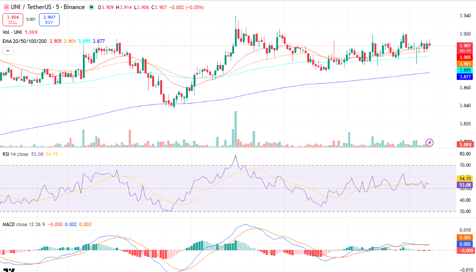Click the yellow 54.15 RSI axis label

[x=465, y=178]
